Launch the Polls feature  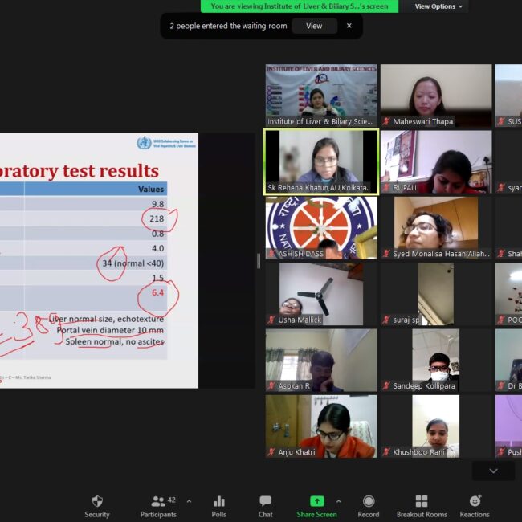pyautogui.click(x=218, y=505)
